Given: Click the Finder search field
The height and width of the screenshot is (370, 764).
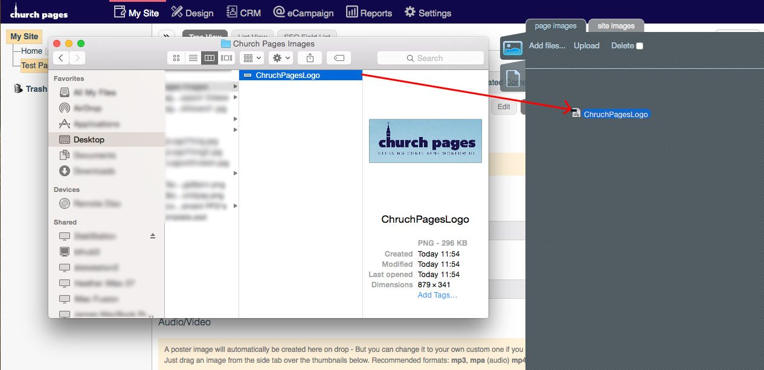Looking at the screenshot, I should (x=430, y=58).
